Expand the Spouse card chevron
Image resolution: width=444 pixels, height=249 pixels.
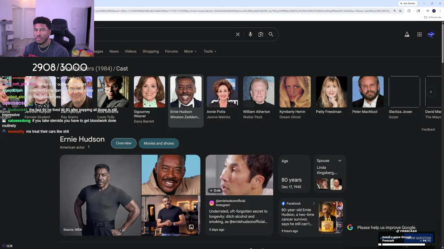pyautogui.click(x=340, y=161)
